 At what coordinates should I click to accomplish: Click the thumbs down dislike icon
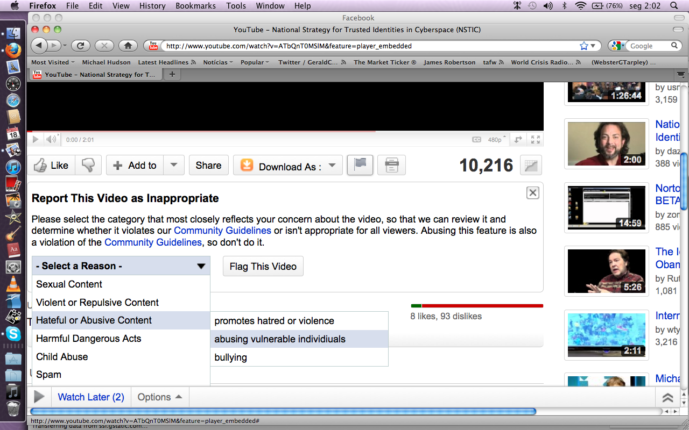pyautogui.click(x=88, y=166)
